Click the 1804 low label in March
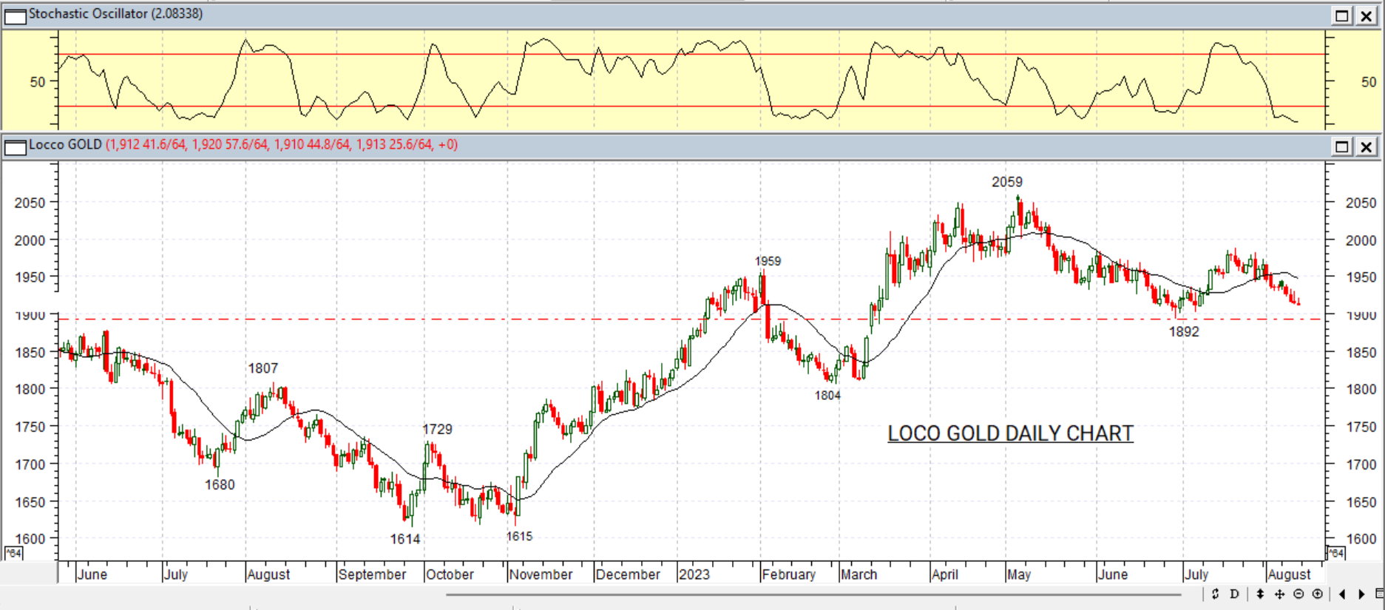This screenshot has width=1385, height=610. [827, 396]
